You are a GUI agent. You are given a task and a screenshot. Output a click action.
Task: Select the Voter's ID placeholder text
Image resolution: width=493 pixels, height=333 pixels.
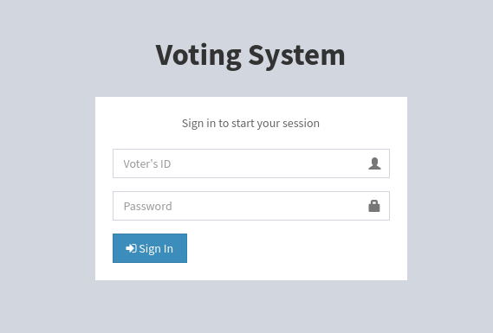click(x=146, y=163)
